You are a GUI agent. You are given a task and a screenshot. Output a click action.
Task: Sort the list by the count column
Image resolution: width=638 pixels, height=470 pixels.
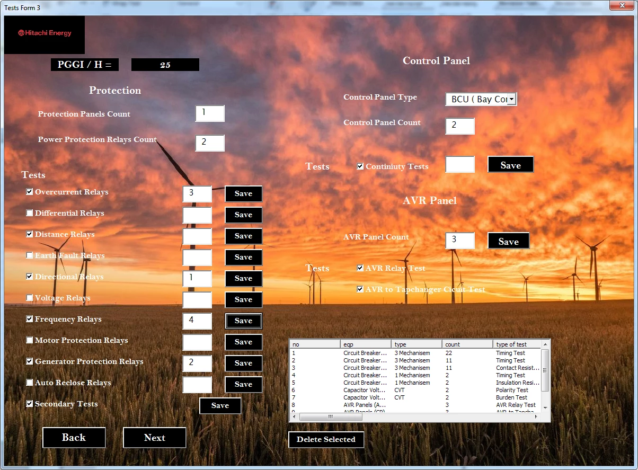pos(467,344)
